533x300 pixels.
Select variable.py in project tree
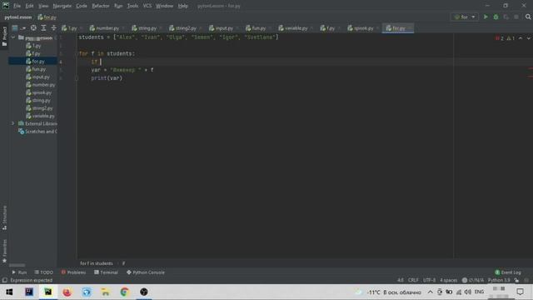43,116
